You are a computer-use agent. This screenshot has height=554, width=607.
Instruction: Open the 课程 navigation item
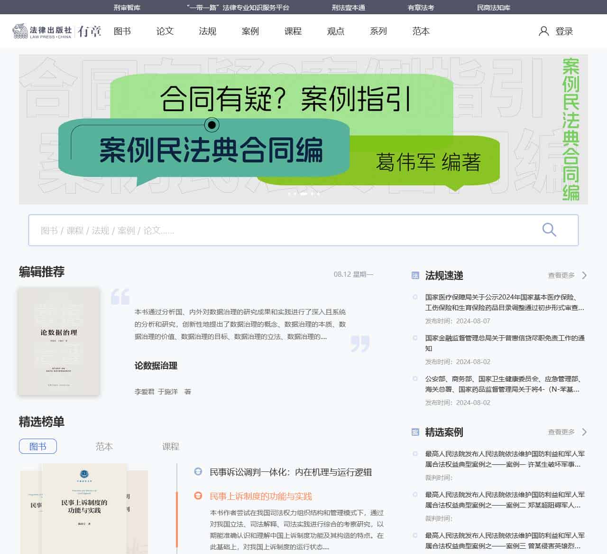[293, 31]
